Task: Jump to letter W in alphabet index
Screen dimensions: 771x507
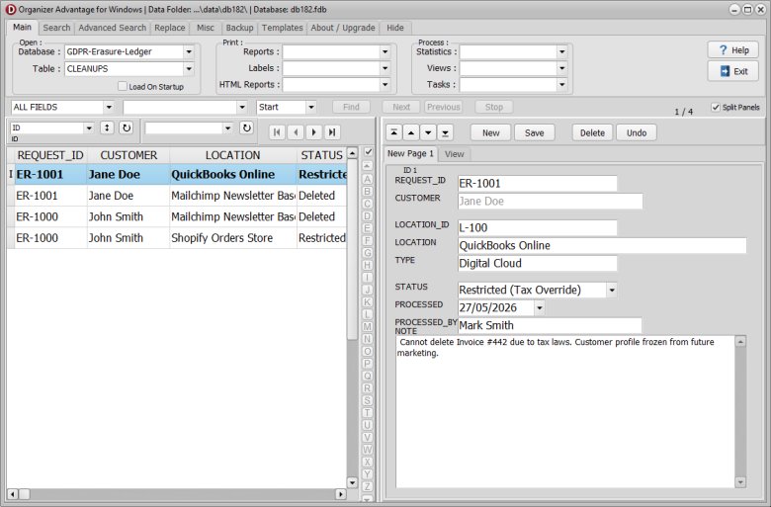Action: [x=368, y=450]
